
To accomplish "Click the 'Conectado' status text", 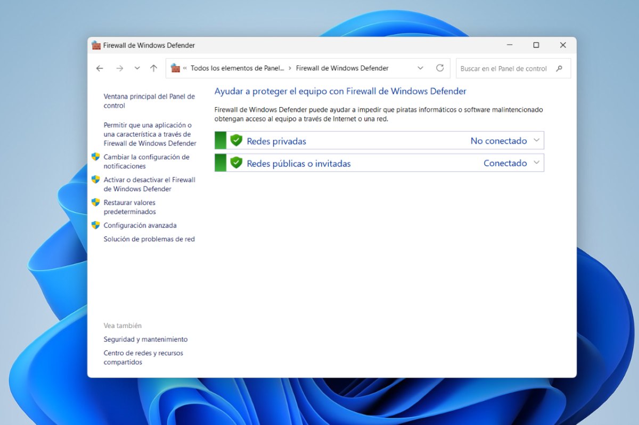I will click(x=505, y=164).
